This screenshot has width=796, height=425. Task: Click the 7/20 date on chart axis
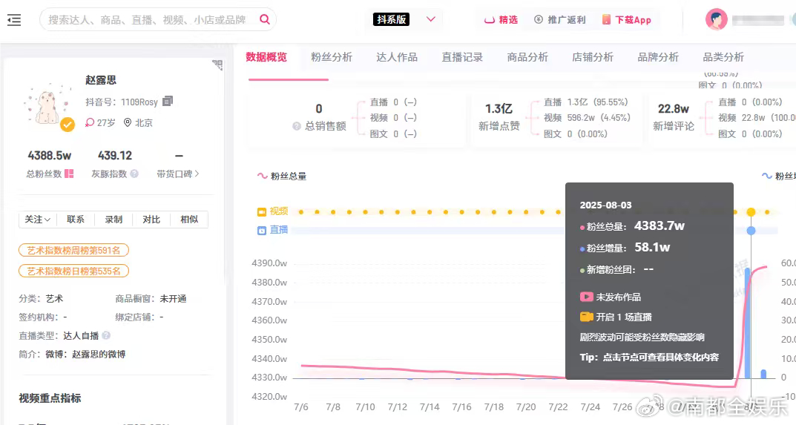point(525,406)
